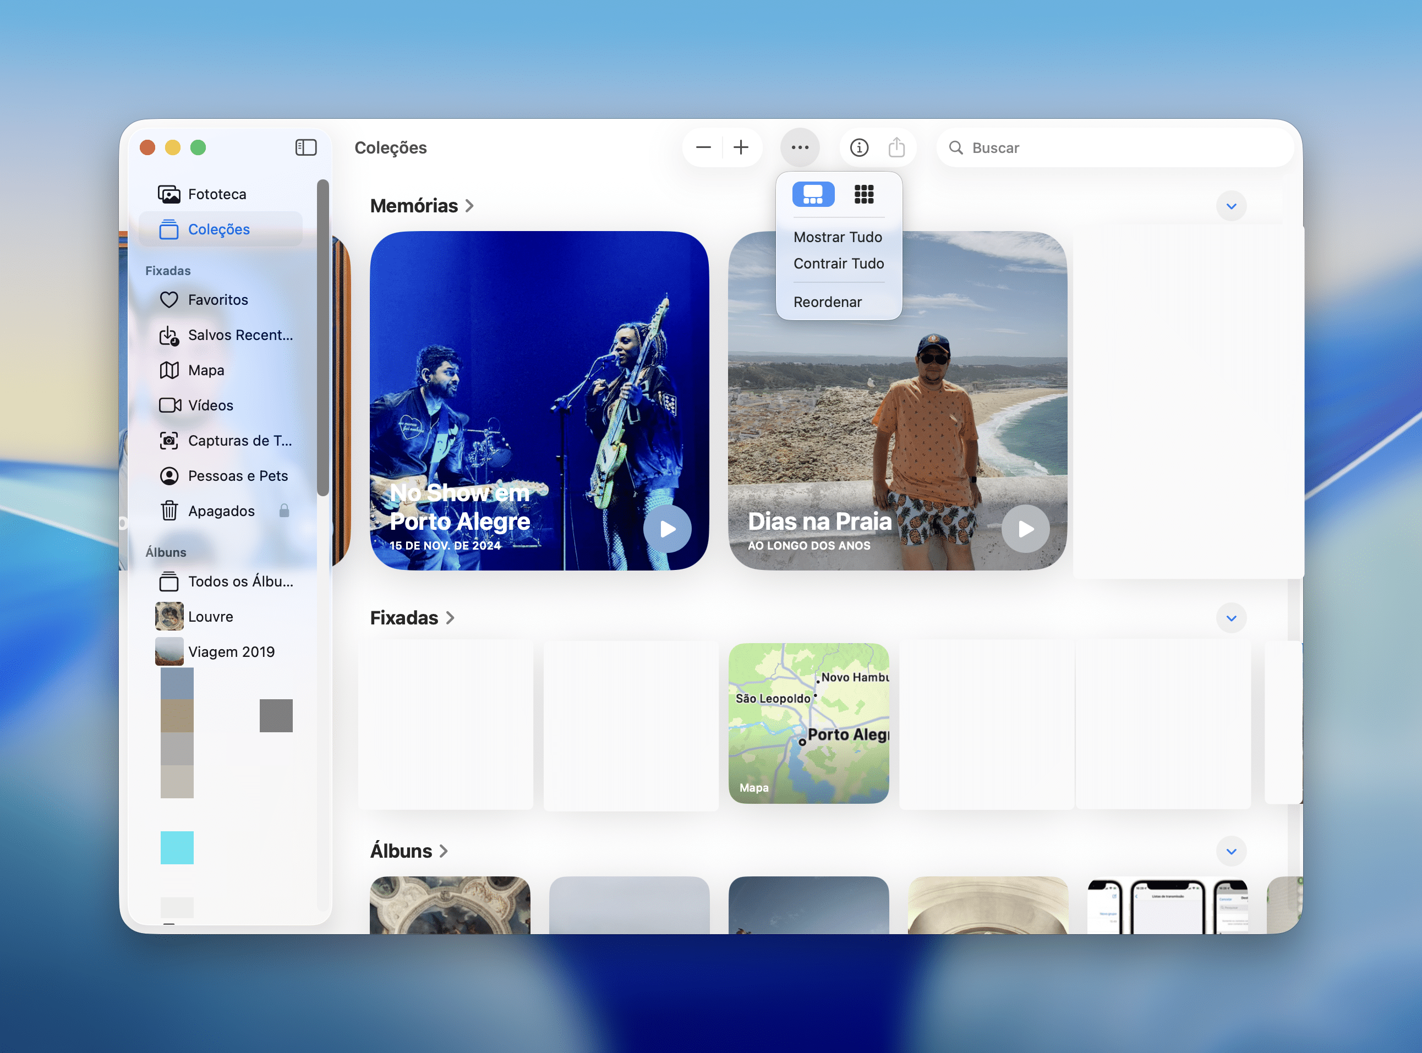Switch to the grid view mode
This screenshot has height=1053, width=1422.
[x=863, y=194]
